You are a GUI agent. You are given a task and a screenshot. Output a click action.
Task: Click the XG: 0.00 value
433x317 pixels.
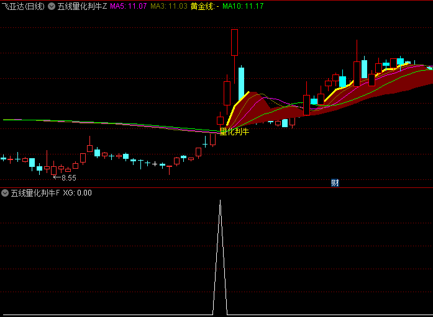[77, 193]
